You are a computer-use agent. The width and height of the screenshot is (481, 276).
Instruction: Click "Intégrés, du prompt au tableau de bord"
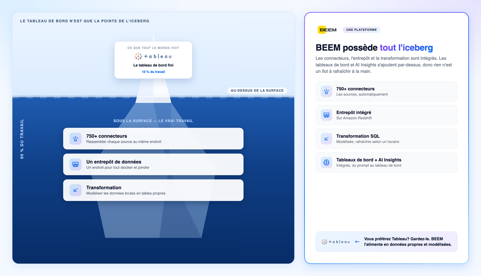click(x=369, y=165)
